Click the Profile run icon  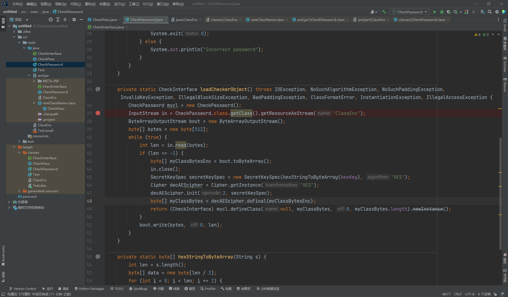click(456, 12)
